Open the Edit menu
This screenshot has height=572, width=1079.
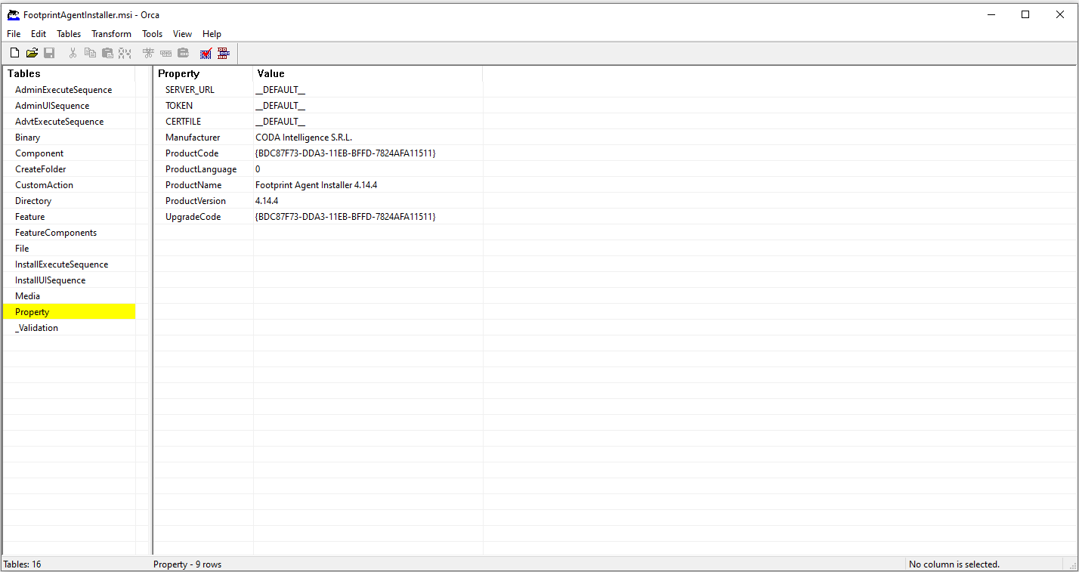39,34
